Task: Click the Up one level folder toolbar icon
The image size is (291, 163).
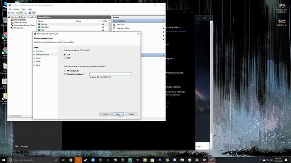Action: 17,13
